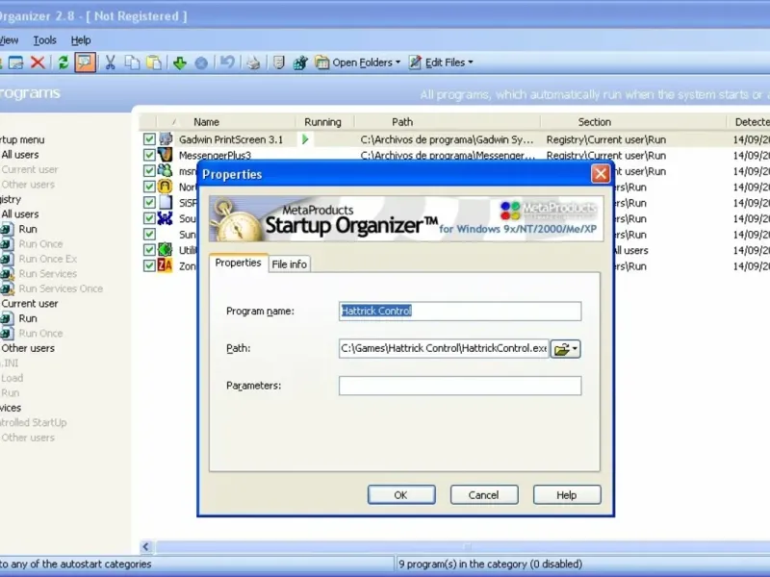The height and width of the screenshot is (577, 770).
Task: Click the Parameters input field
Action: point(460,386)
